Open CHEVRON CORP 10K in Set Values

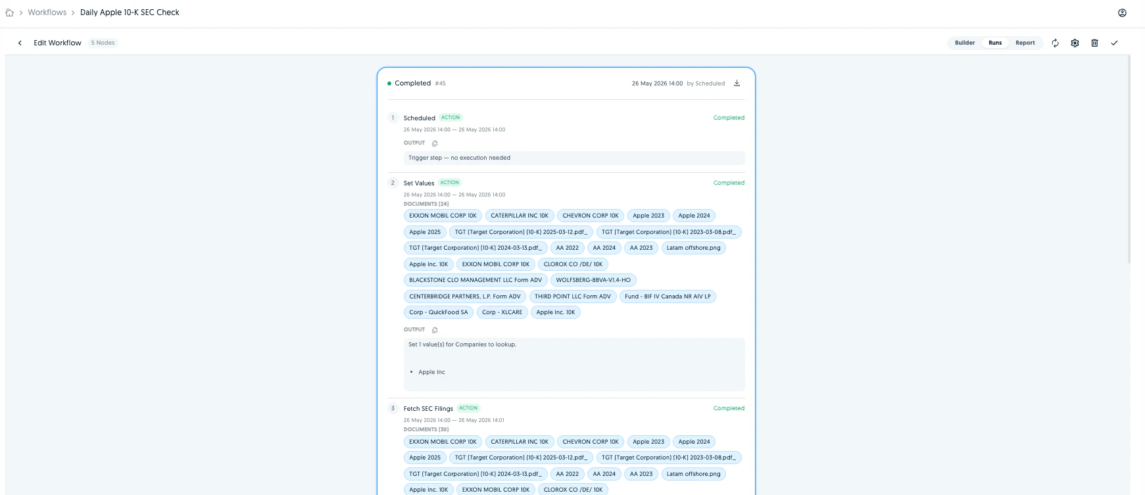coord(591,216)
